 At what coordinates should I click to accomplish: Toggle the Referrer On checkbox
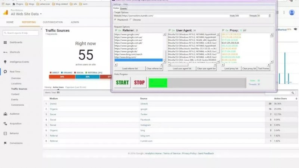[115, 30]
